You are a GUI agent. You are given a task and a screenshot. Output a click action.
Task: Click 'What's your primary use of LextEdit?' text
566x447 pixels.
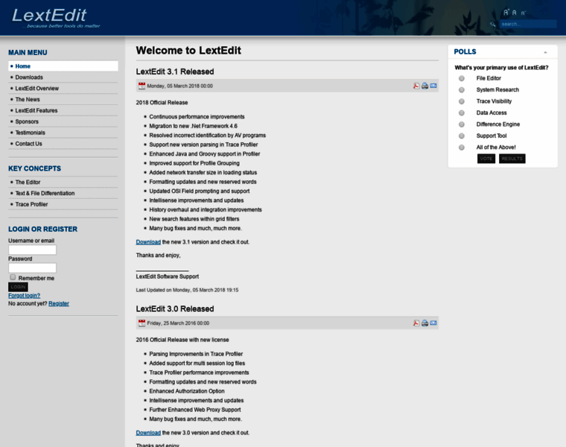tap(501, 68)
